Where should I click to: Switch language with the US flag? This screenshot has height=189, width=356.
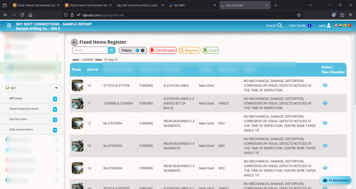(335, 25)
